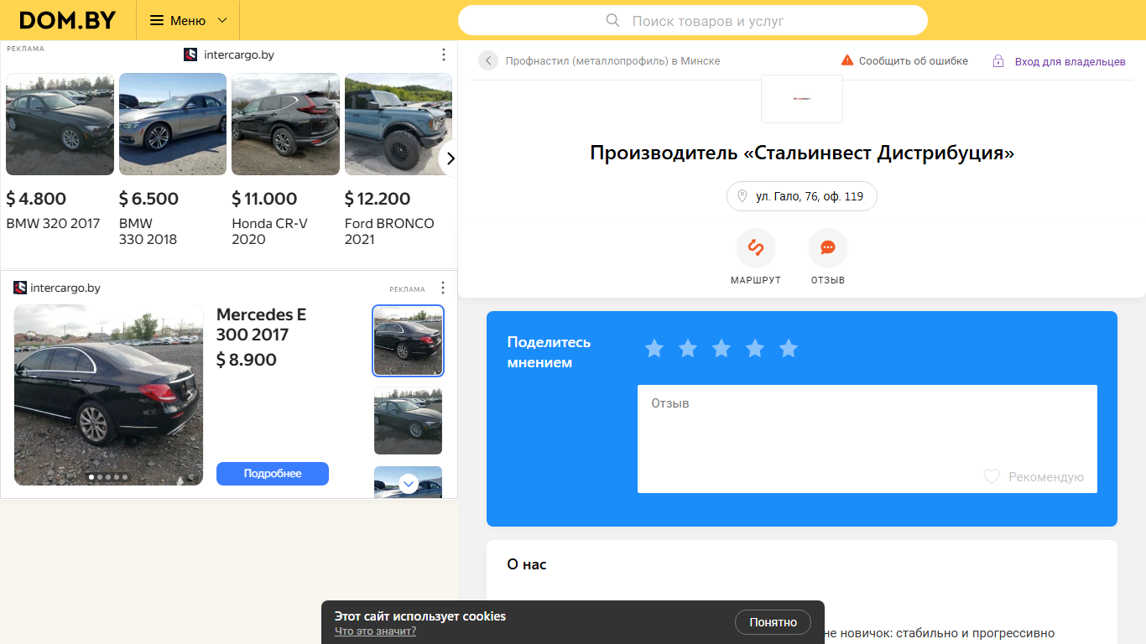
Task: Click the search magnifier icon
Action: (x=612, y=20)
